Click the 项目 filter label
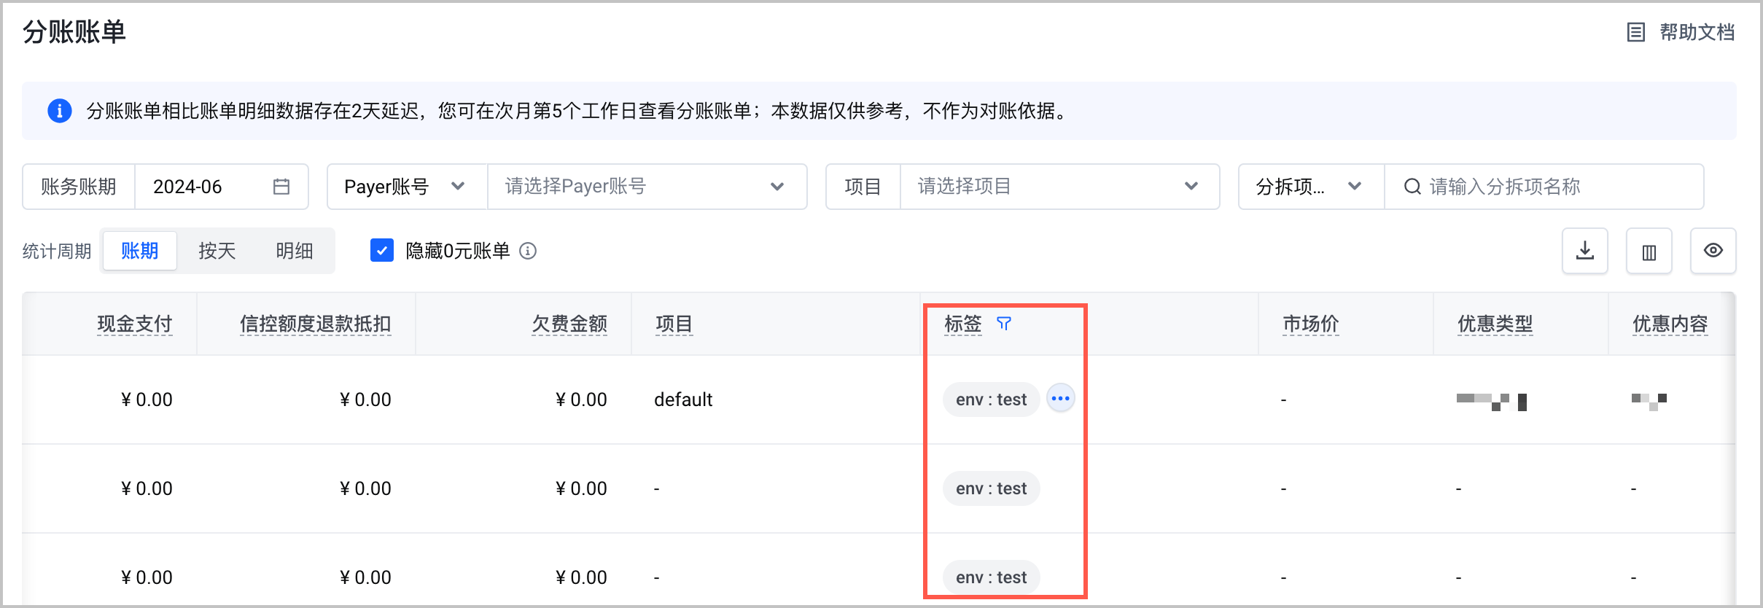The image size is (1763, 608). 863,187
